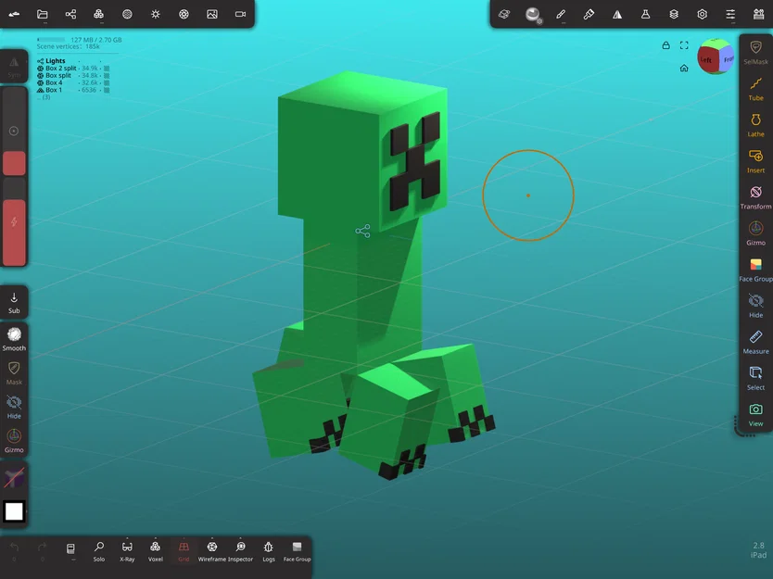Screen dimensions: 773x579
Task: Activate Smooth shortcut
Action: click(14, 339)
